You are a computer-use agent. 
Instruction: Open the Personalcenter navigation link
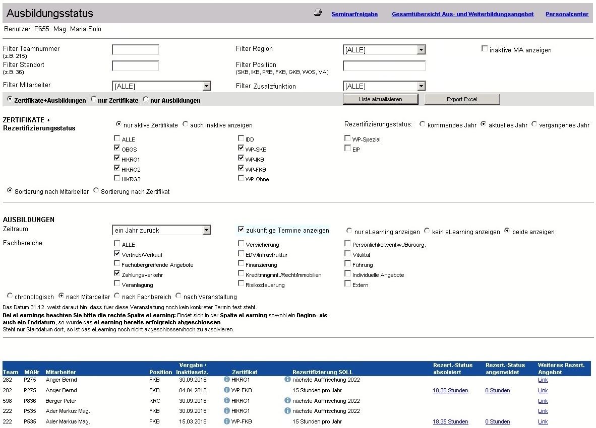pos(567,14)
